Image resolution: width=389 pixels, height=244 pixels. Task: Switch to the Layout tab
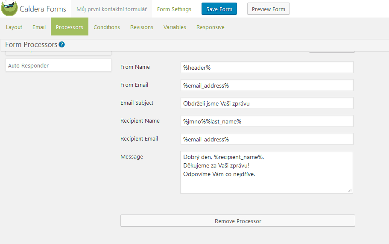(14, 27)
